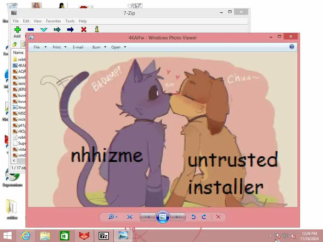Image resolution: width=323 pixels, height=242 pixels.
Task: Select the 'nick' file in 7-Zip list
Action: 19,119
